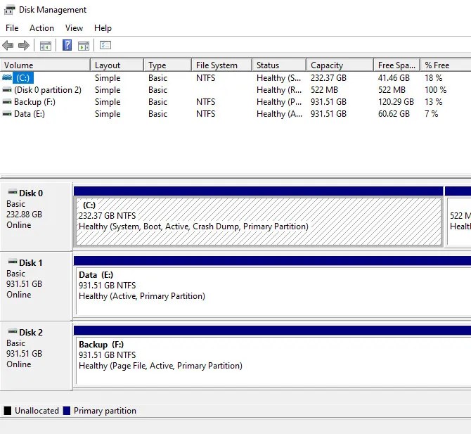The height and width of the screenshot is (434, 471).
Task: Click the 60.62 GB free space cell
Action: click(394, 114)
